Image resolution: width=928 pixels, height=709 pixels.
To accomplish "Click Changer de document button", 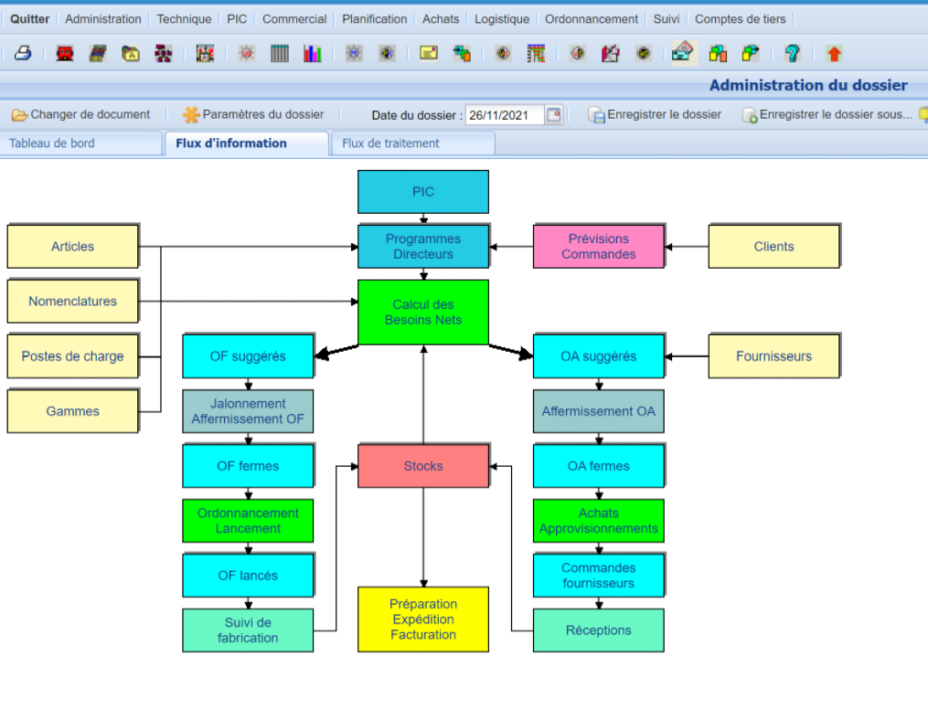I will point(80,115).
